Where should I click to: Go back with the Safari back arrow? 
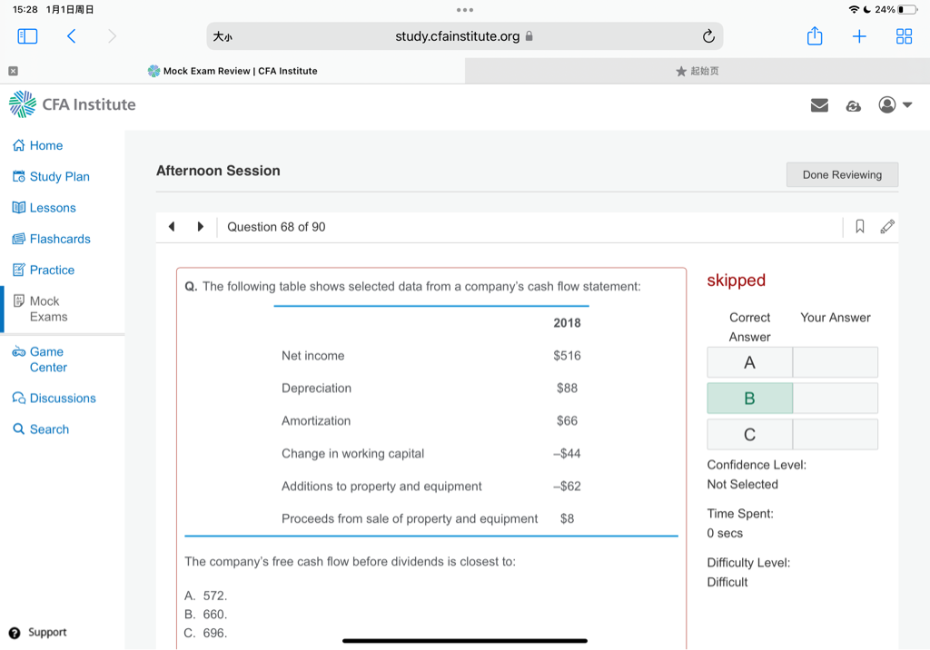click(x=71, y=36)
